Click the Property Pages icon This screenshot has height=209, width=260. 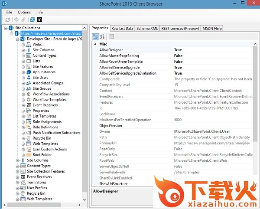[x=111, y=37]
